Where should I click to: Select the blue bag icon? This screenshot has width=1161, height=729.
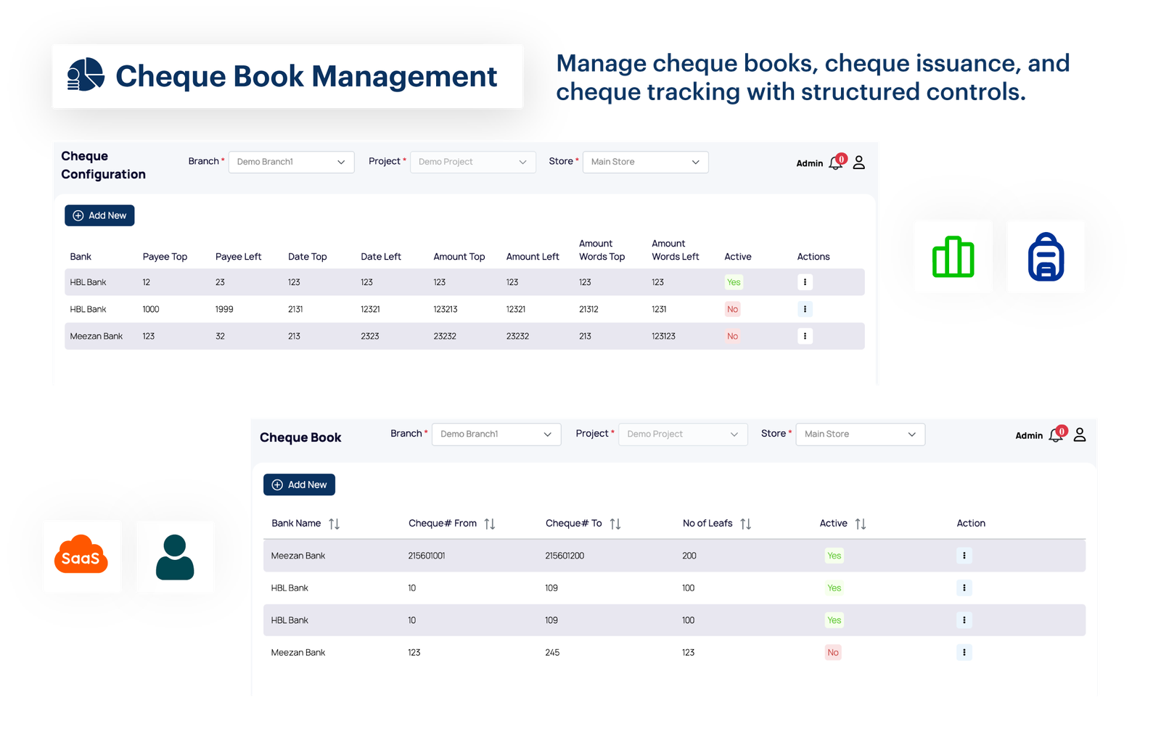pyautogui.click(x=1046, y=257)
